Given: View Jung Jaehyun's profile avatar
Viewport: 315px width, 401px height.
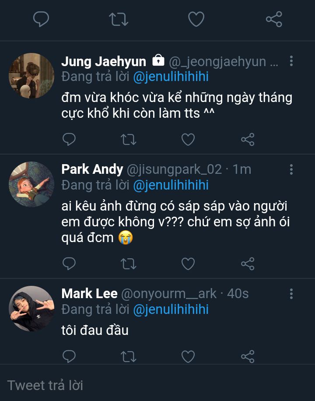Looking at the screenshot, I should 31,76.
